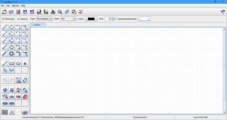Pick the filled blob circle tool

pos(25,64)
